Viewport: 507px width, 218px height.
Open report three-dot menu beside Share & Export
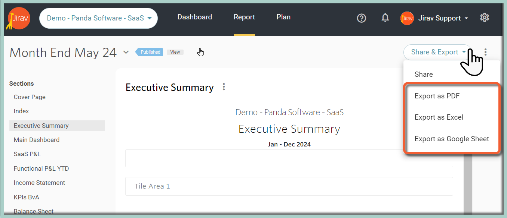coord(485,52)
